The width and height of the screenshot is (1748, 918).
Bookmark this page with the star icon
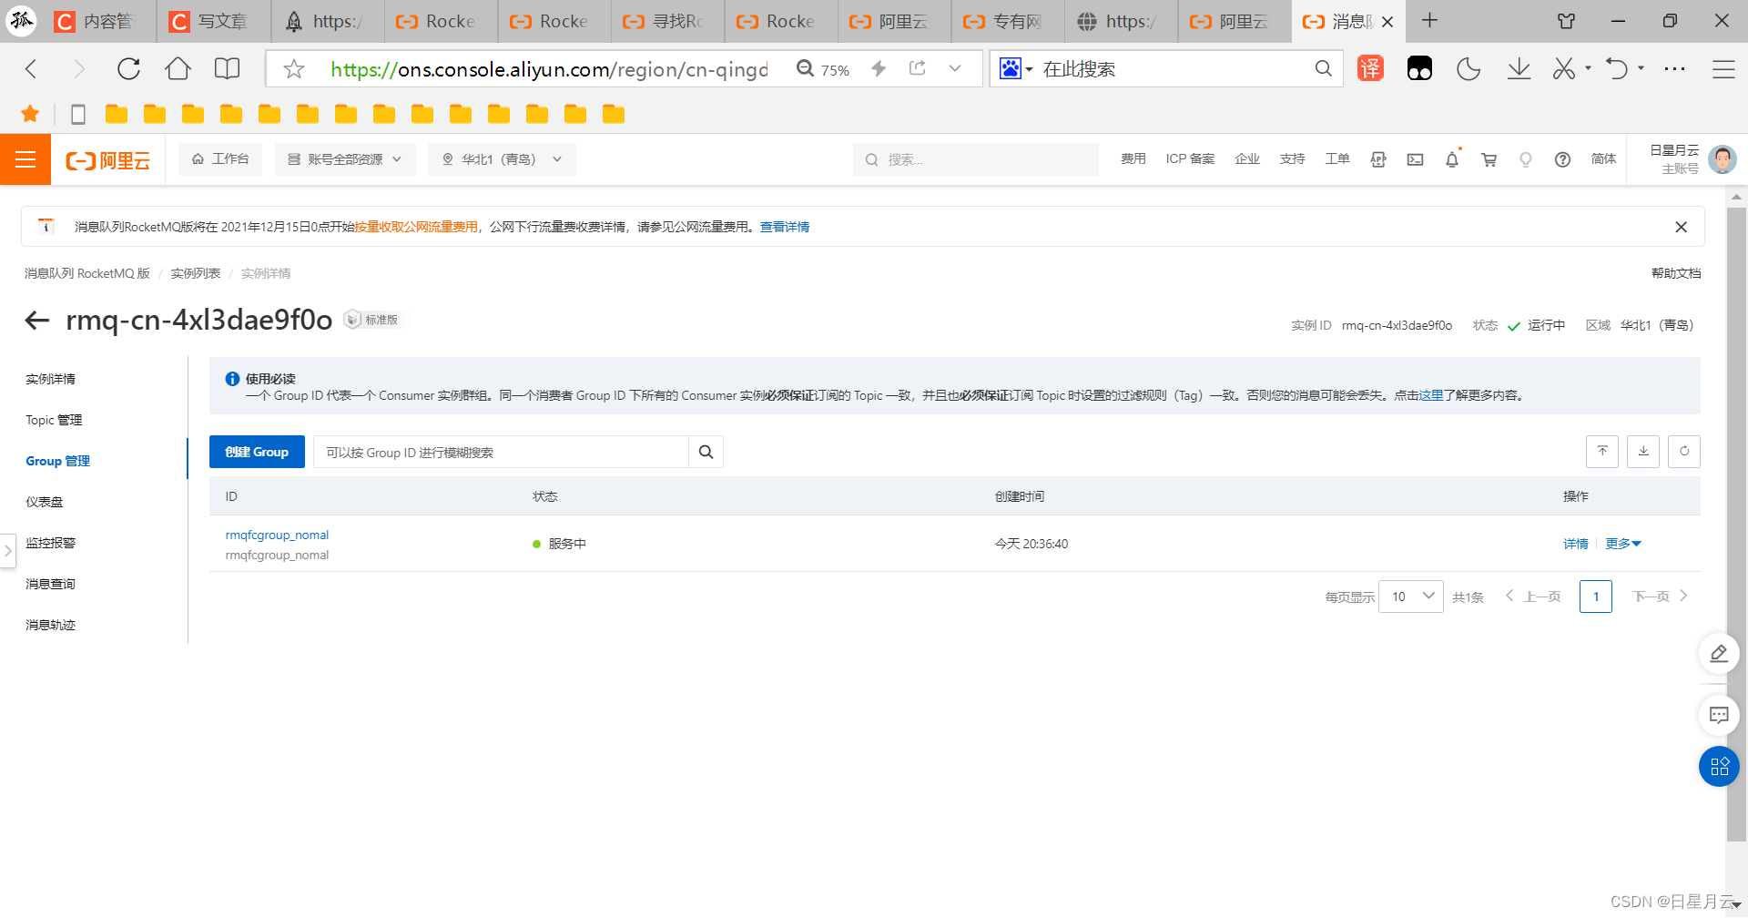(x=293, y=69)
